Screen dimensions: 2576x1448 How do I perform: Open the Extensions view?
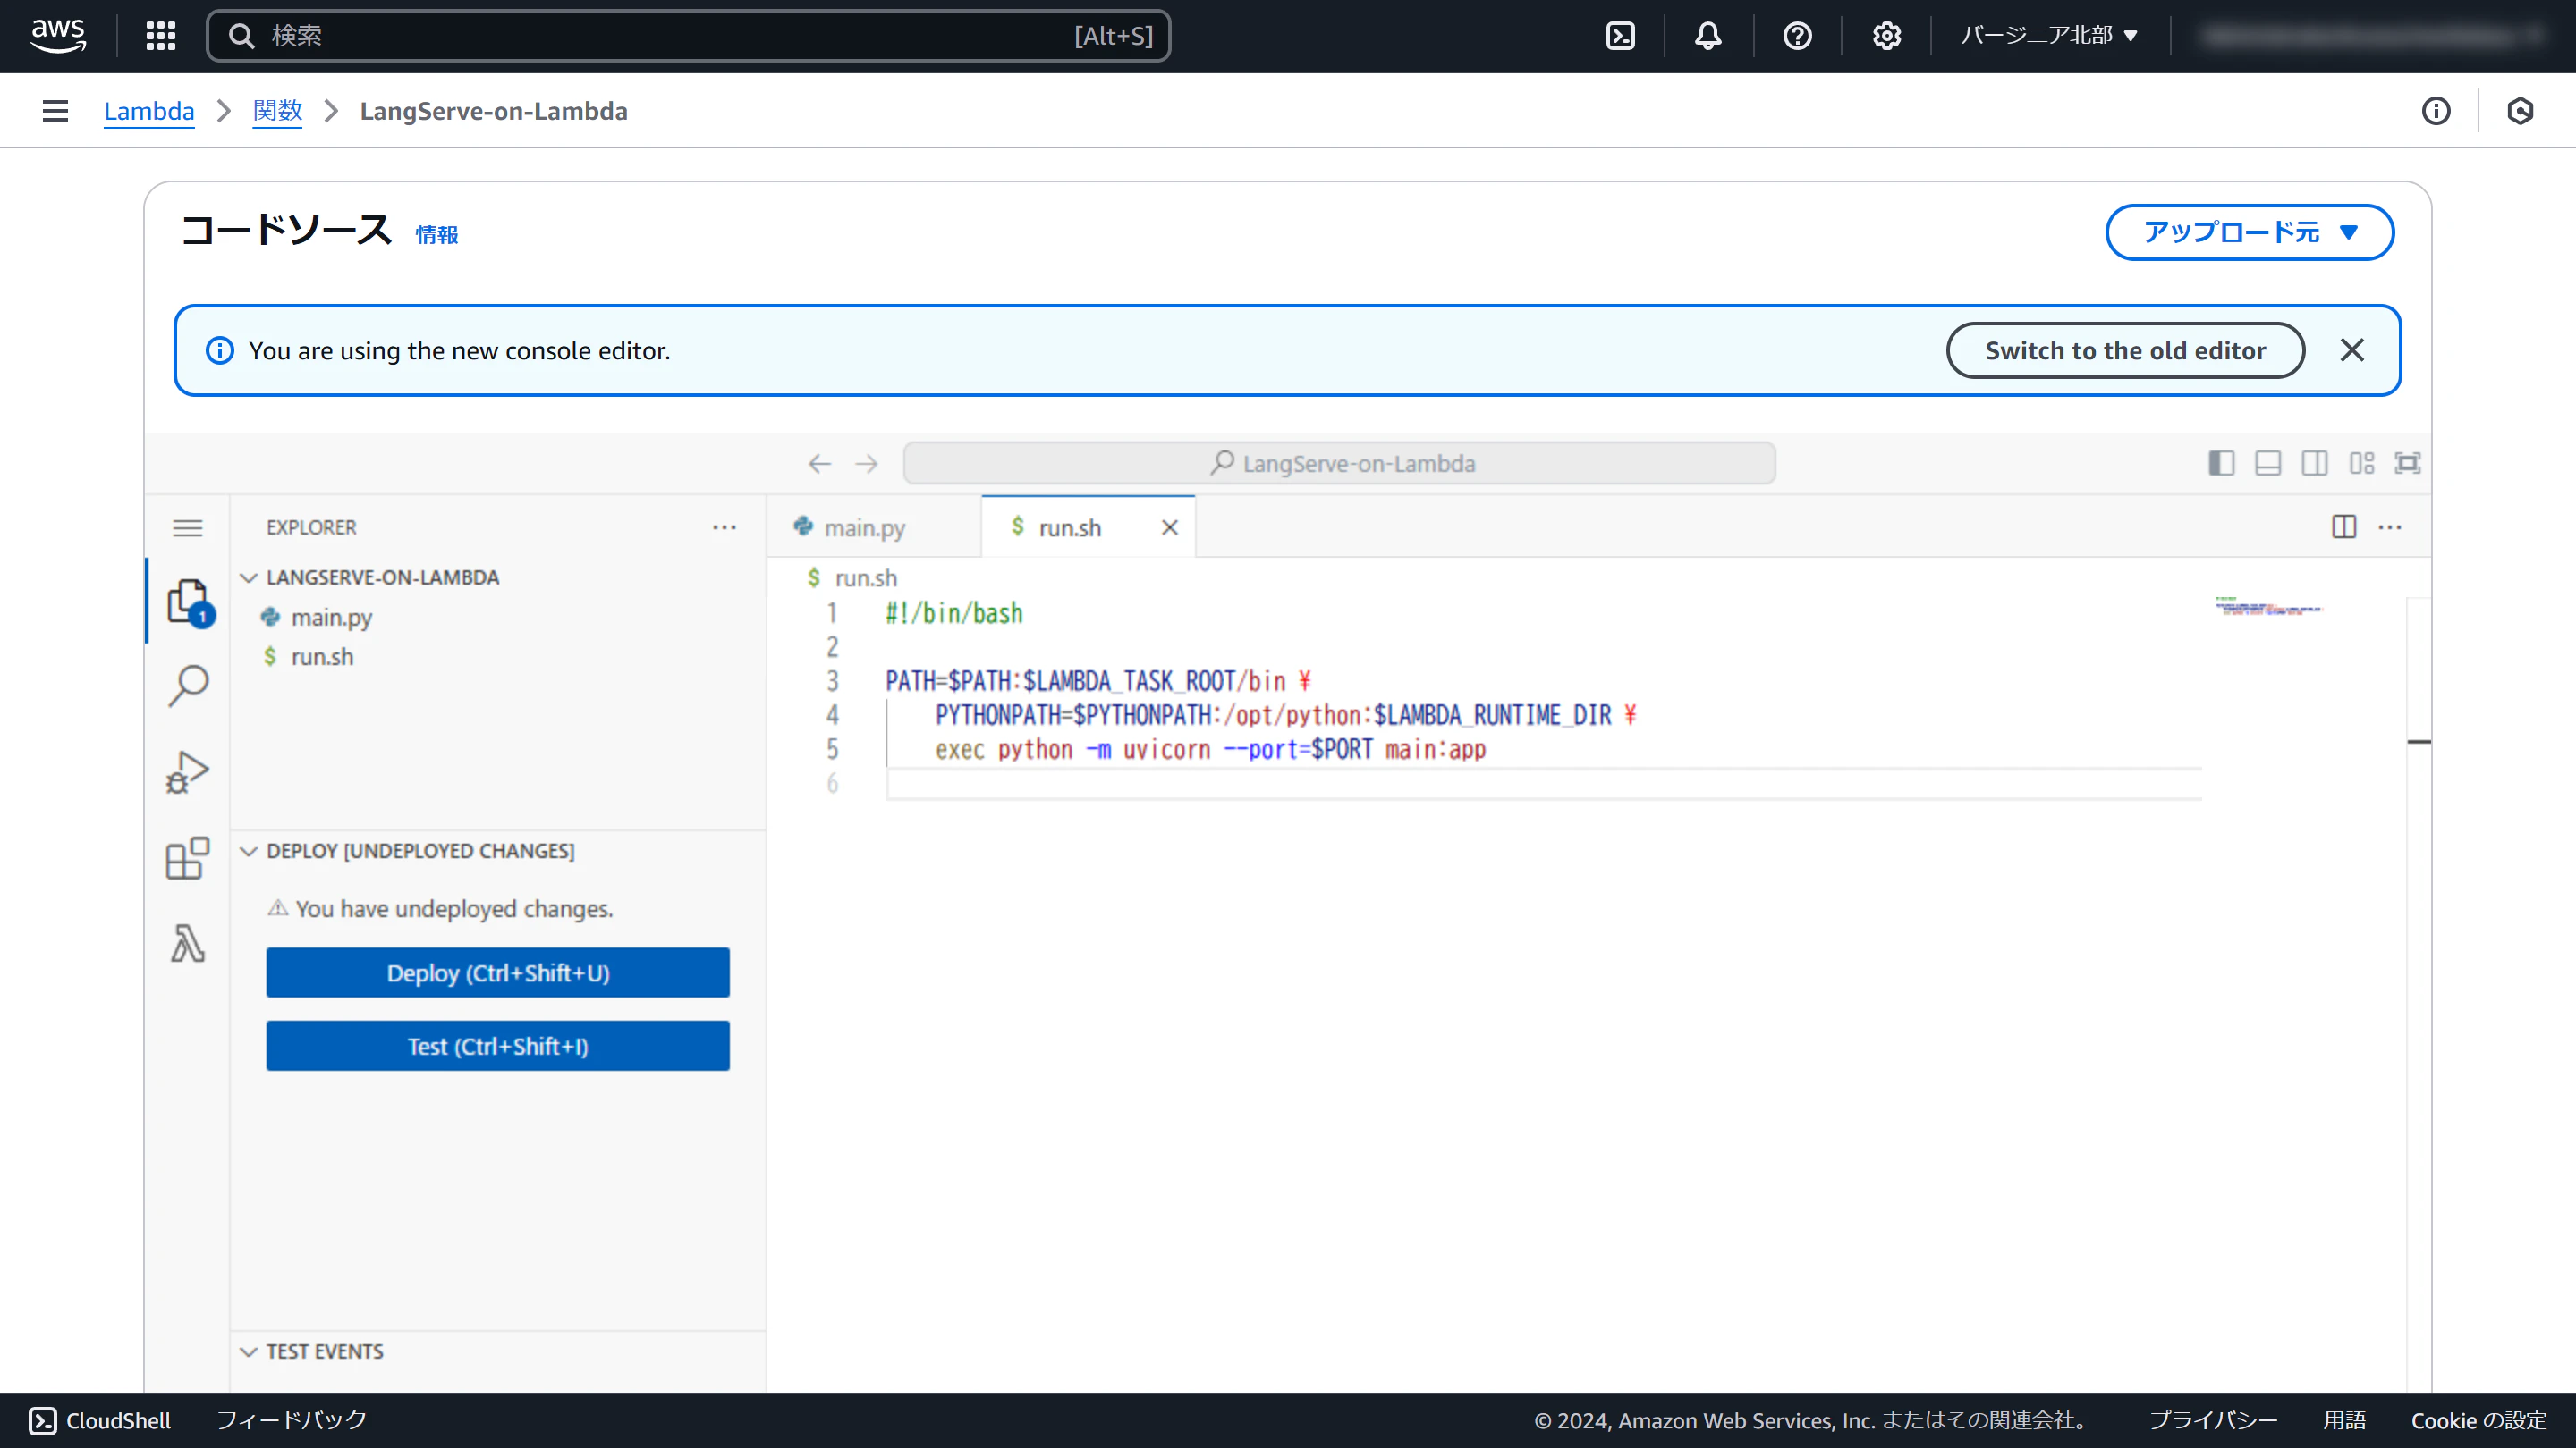click(x=188, y=858)
